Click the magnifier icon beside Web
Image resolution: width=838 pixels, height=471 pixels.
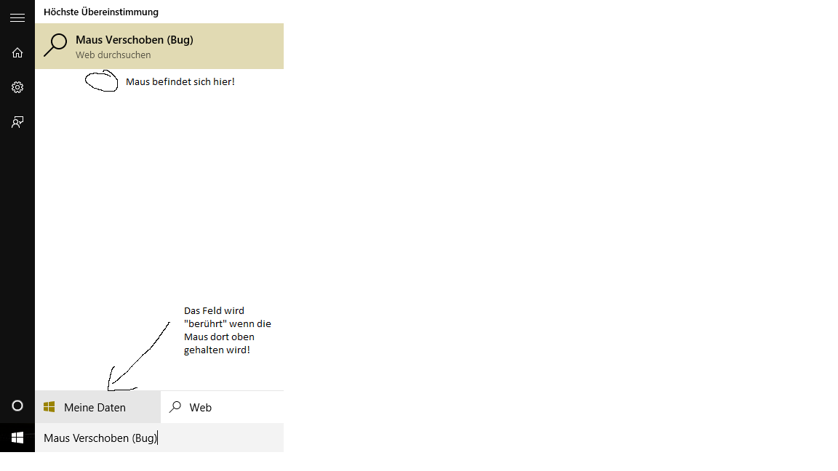(175, 407)
